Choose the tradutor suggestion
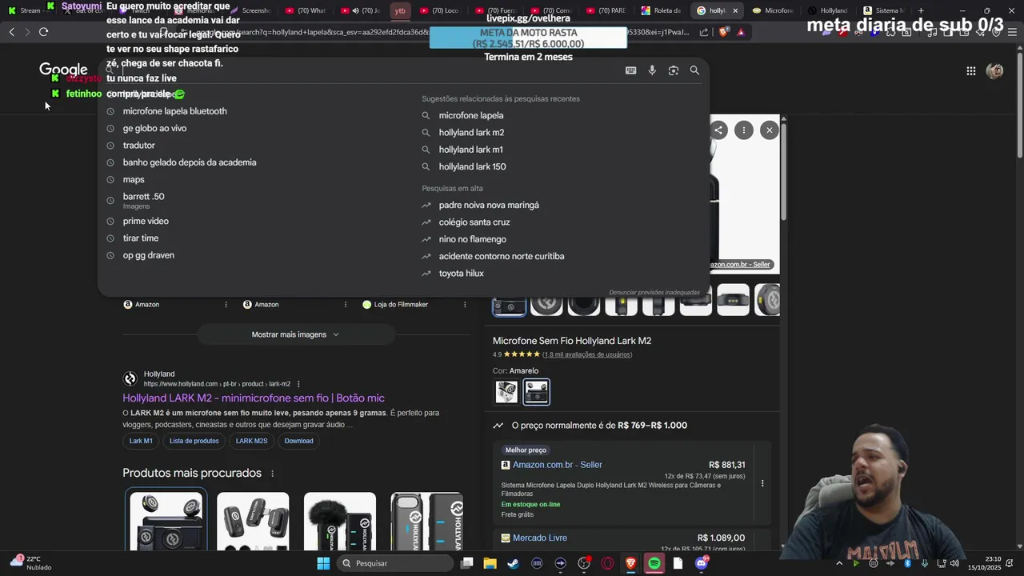 (x=138, y=146)
